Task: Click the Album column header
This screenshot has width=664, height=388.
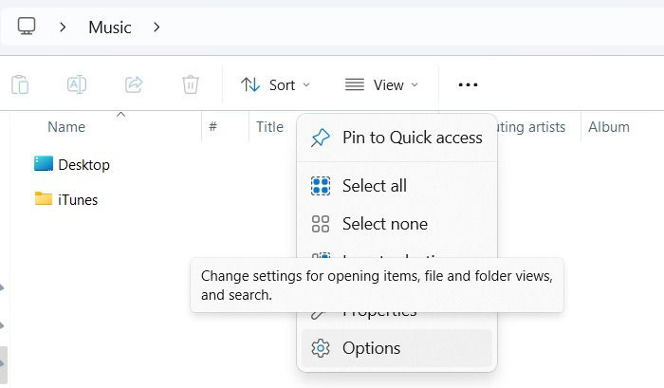Action: coord(609,127)
